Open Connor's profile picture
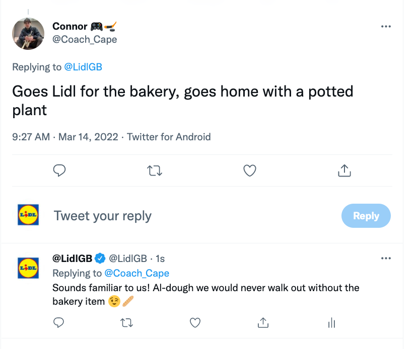 pos(28,34)
